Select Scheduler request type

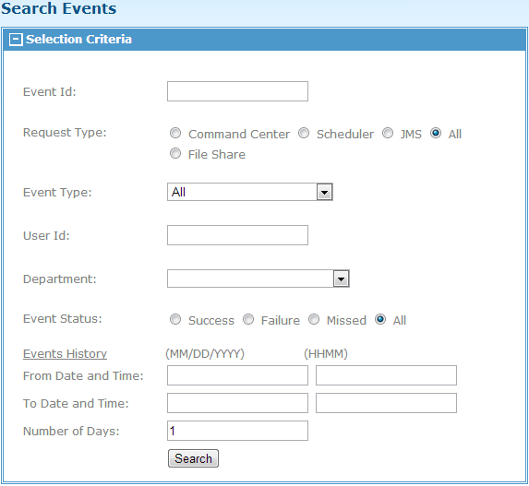point(304,133)
